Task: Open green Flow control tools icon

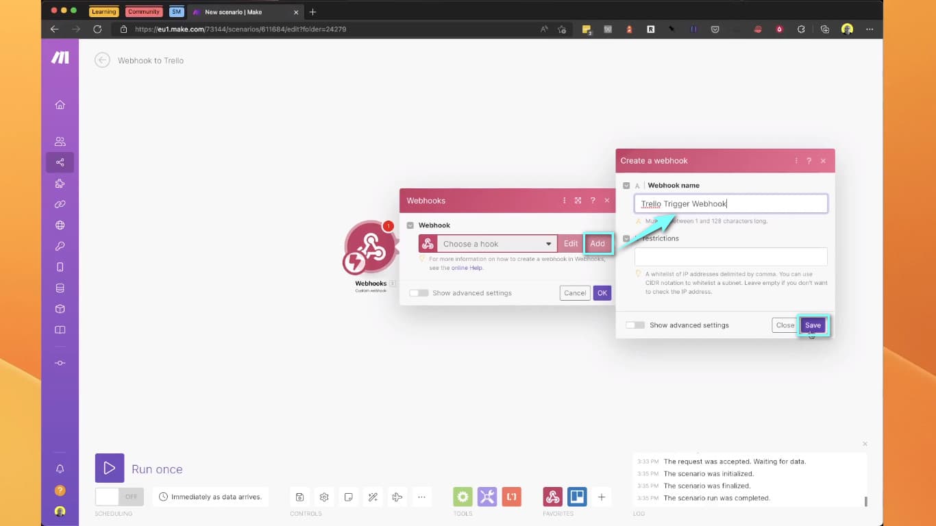Action: [x=463, y=497]
